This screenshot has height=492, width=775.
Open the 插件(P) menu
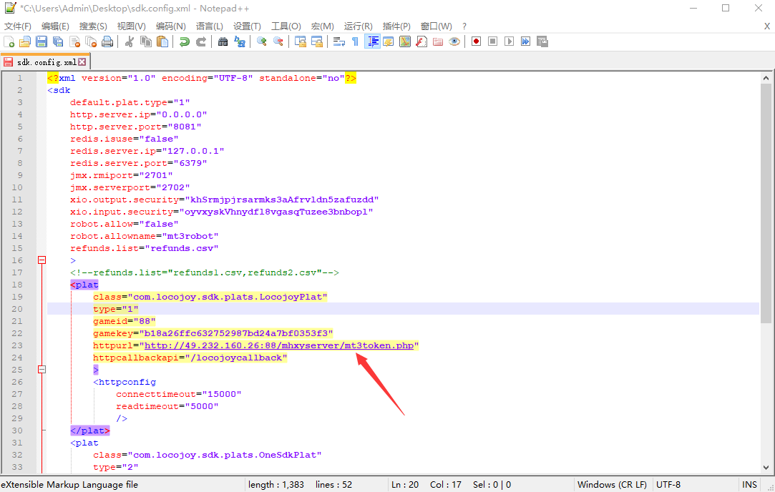396,26
